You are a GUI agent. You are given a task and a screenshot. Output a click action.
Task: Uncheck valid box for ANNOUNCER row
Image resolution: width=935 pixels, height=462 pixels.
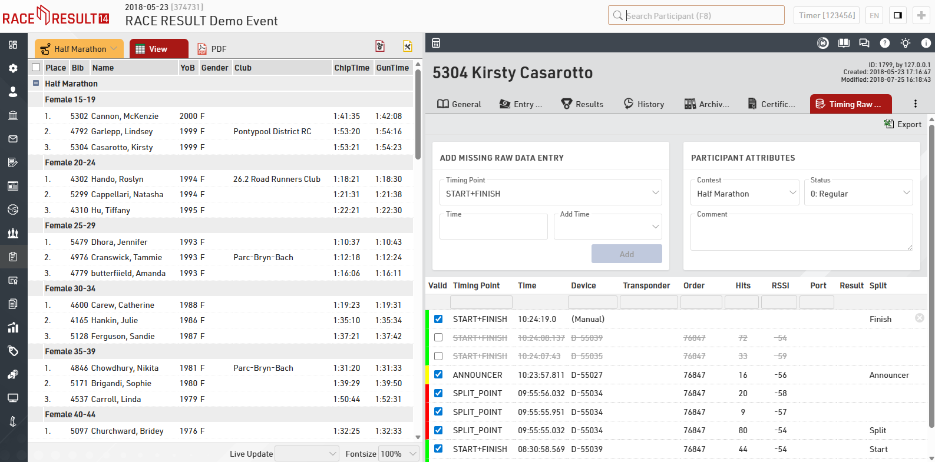tap(438, 374)
